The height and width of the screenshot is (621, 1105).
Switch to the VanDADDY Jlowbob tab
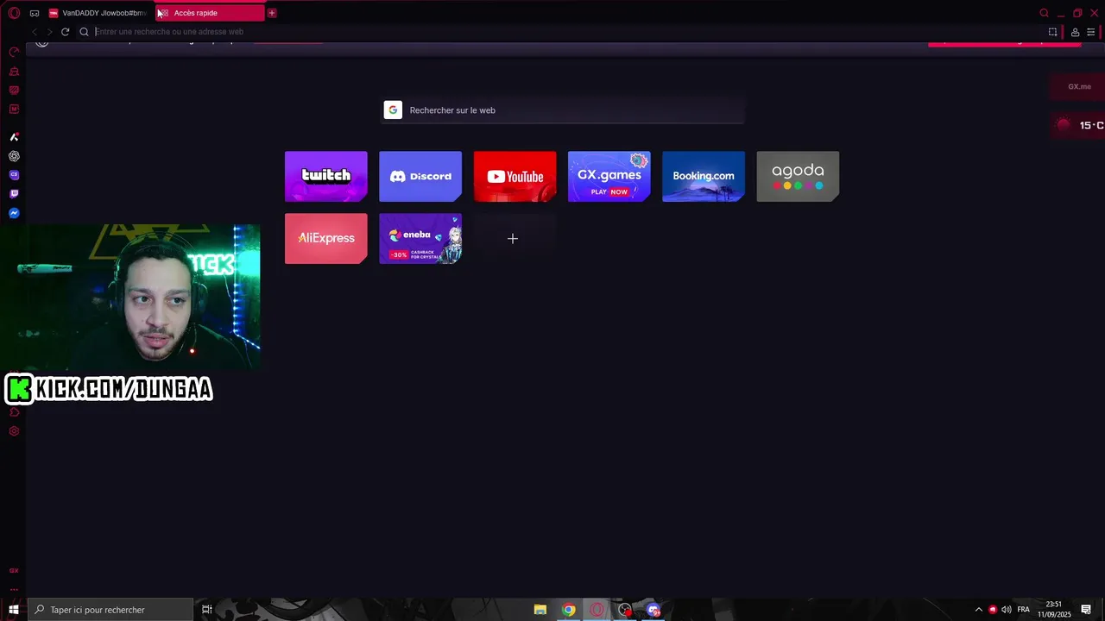tap(98, 13)
